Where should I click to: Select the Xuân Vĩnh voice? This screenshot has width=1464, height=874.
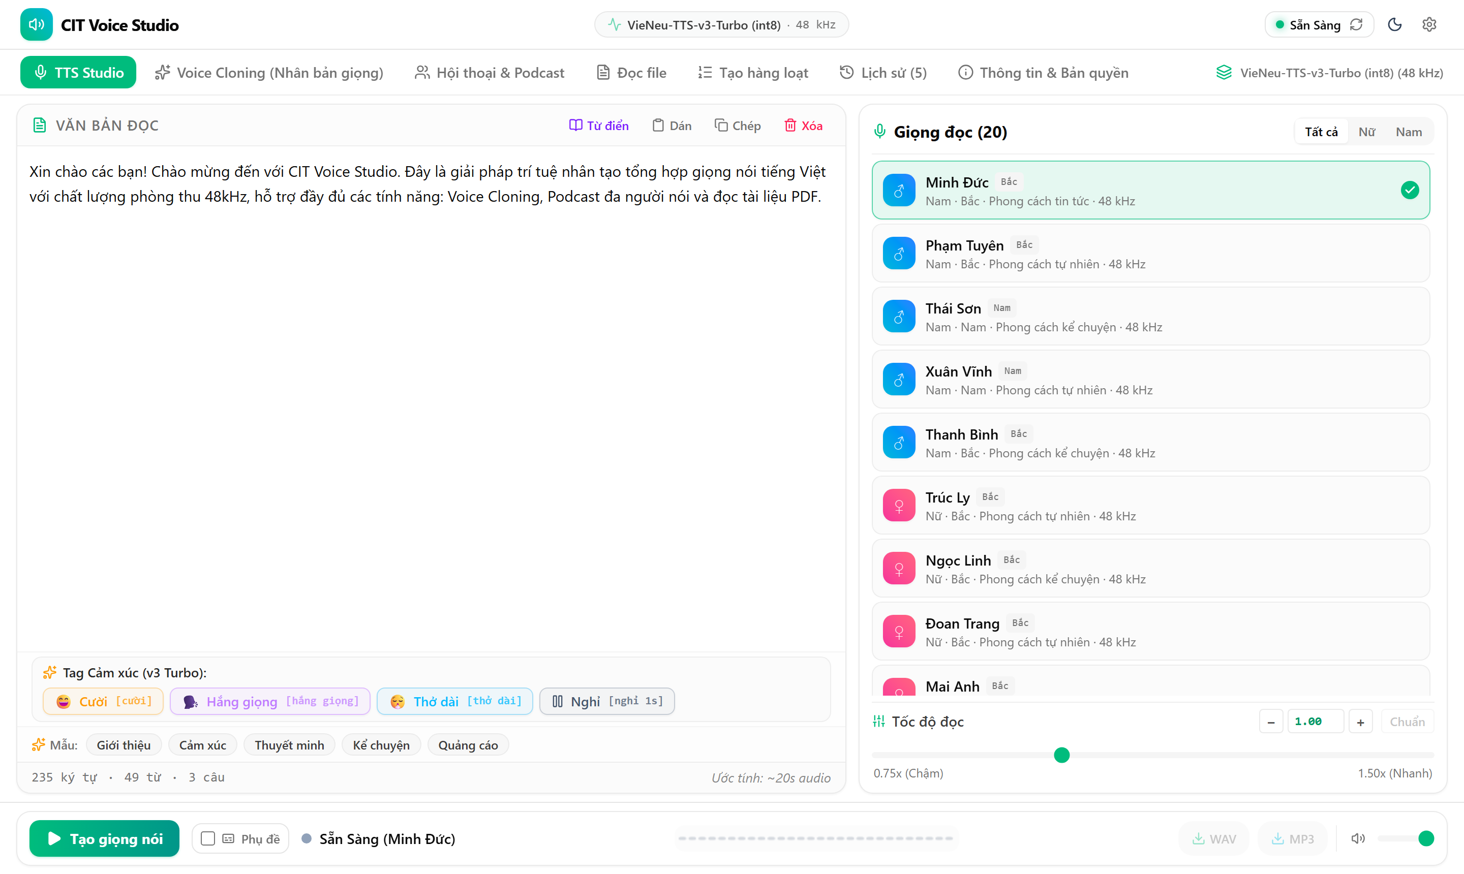pos(1150,379)
